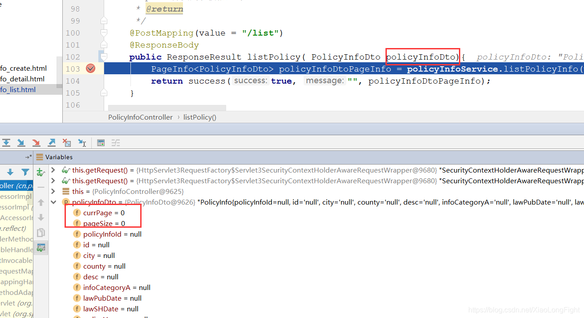Open the Evaluate Expression calculator icon
The image size is (584, 318).
(101, 143)
